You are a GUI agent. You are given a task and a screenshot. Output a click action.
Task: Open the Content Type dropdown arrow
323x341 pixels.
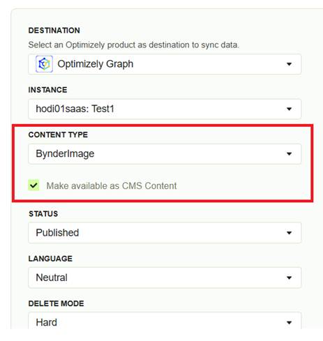(x=289, y=153)
